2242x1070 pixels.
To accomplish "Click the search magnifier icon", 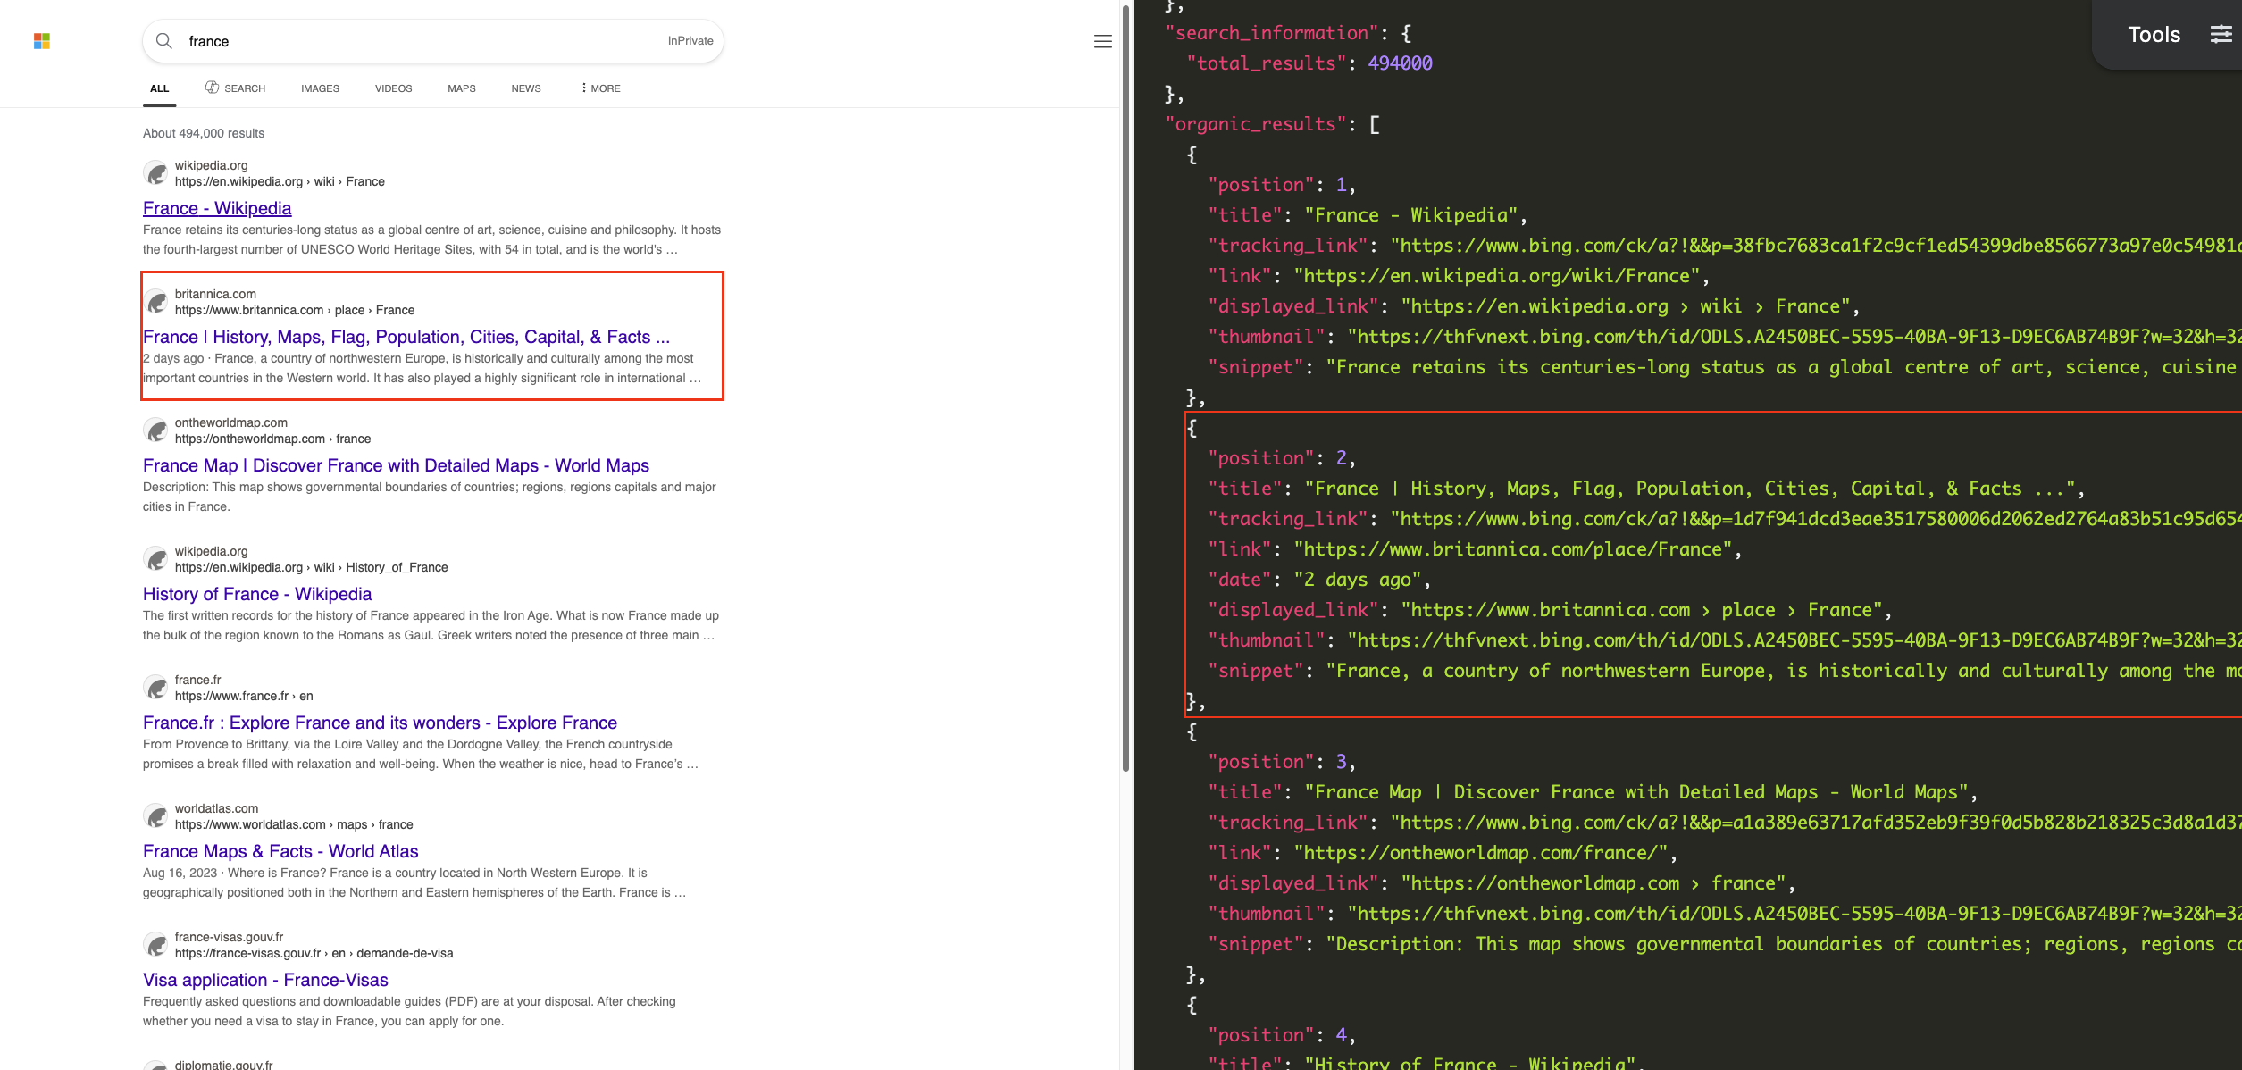I will [164, 41].
